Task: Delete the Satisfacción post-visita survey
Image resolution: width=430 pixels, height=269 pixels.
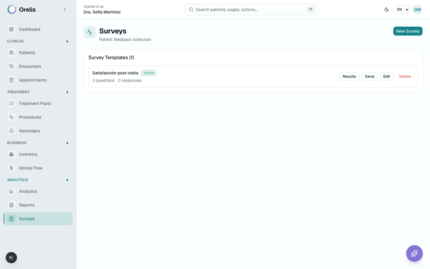Action: [405, 77]
